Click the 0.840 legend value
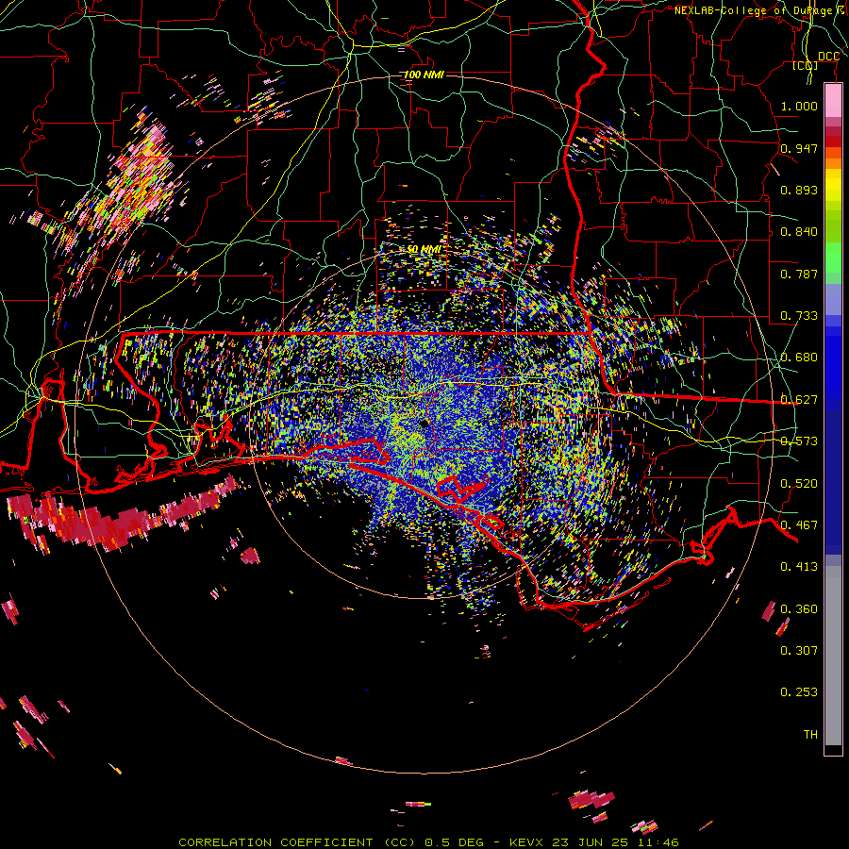The height and width of the screenshot is (849, 849). (x=799, y=232)
